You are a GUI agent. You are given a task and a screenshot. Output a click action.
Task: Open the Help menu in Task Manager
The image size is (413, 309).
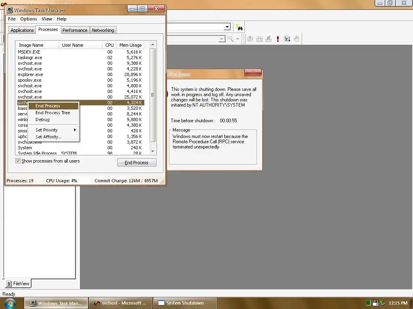tap(62, 19)
